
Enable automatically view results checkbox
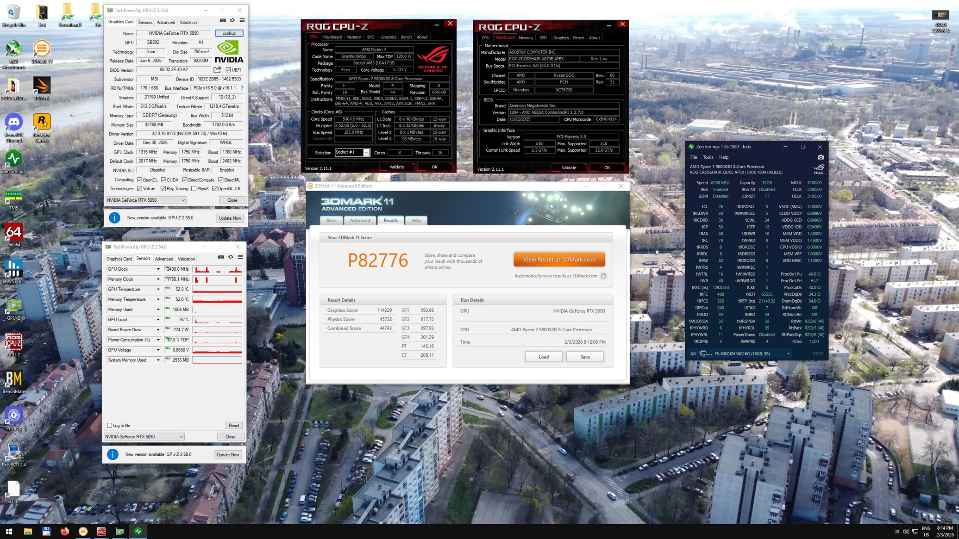click(x=603, y=276)
